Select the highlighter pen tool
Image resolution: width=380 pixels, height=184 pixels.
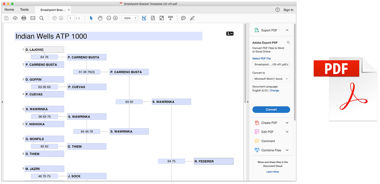tap(192, 18)
